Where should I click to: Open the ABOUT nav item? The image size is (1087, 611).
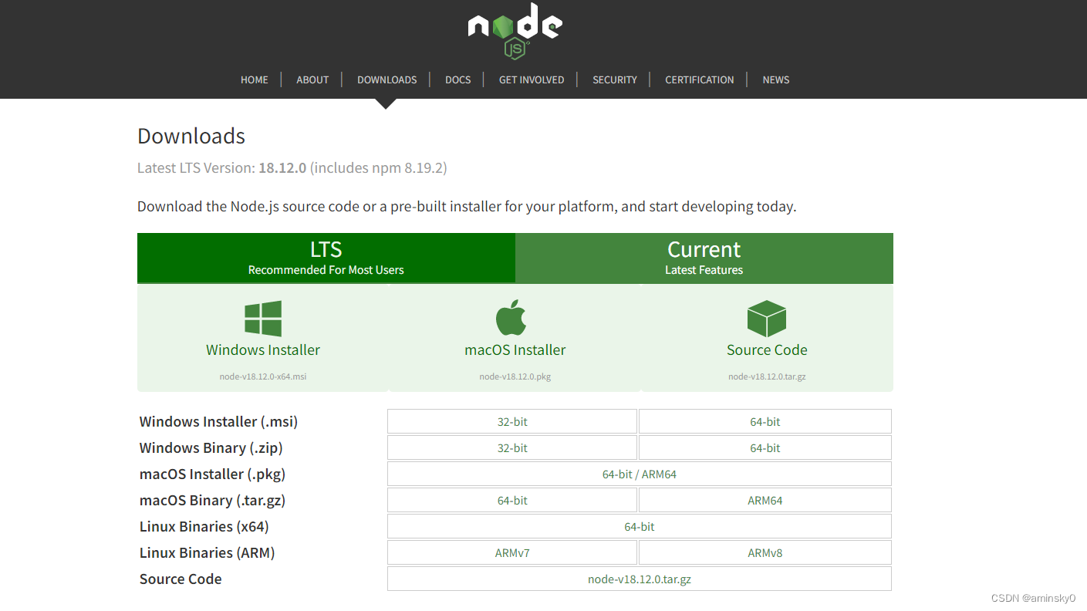[x=312, y=79]
